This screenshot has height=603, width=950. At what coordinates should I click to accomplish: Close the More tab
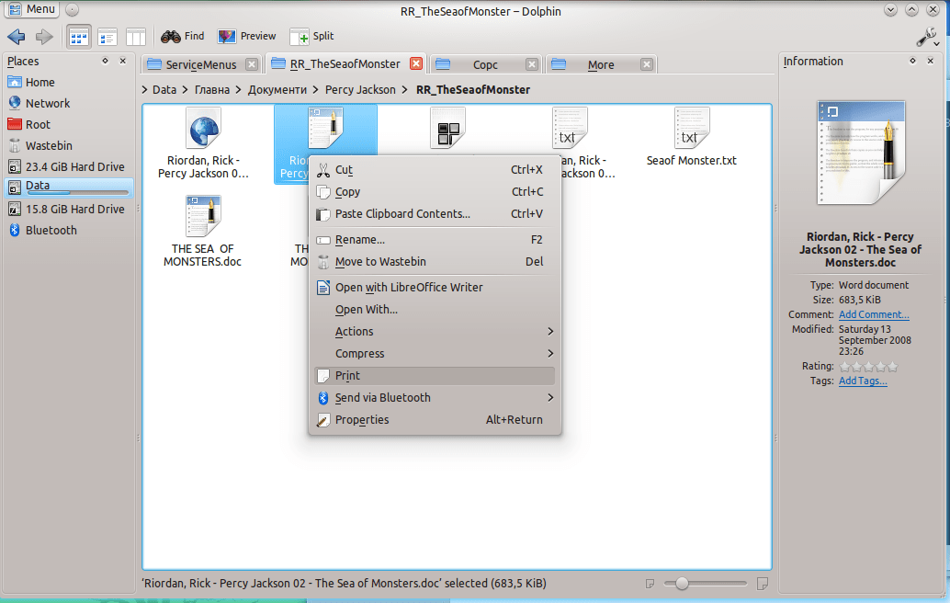pos(647,64)
